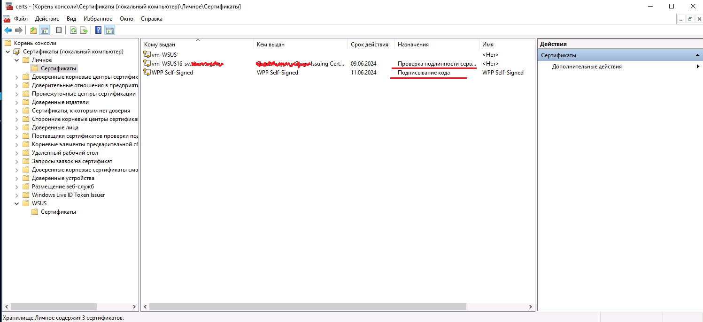The height and width of the screenshot is (322, 703).
Task: Click the Properties clipboard icon
Action: click(x=58, y=30)
